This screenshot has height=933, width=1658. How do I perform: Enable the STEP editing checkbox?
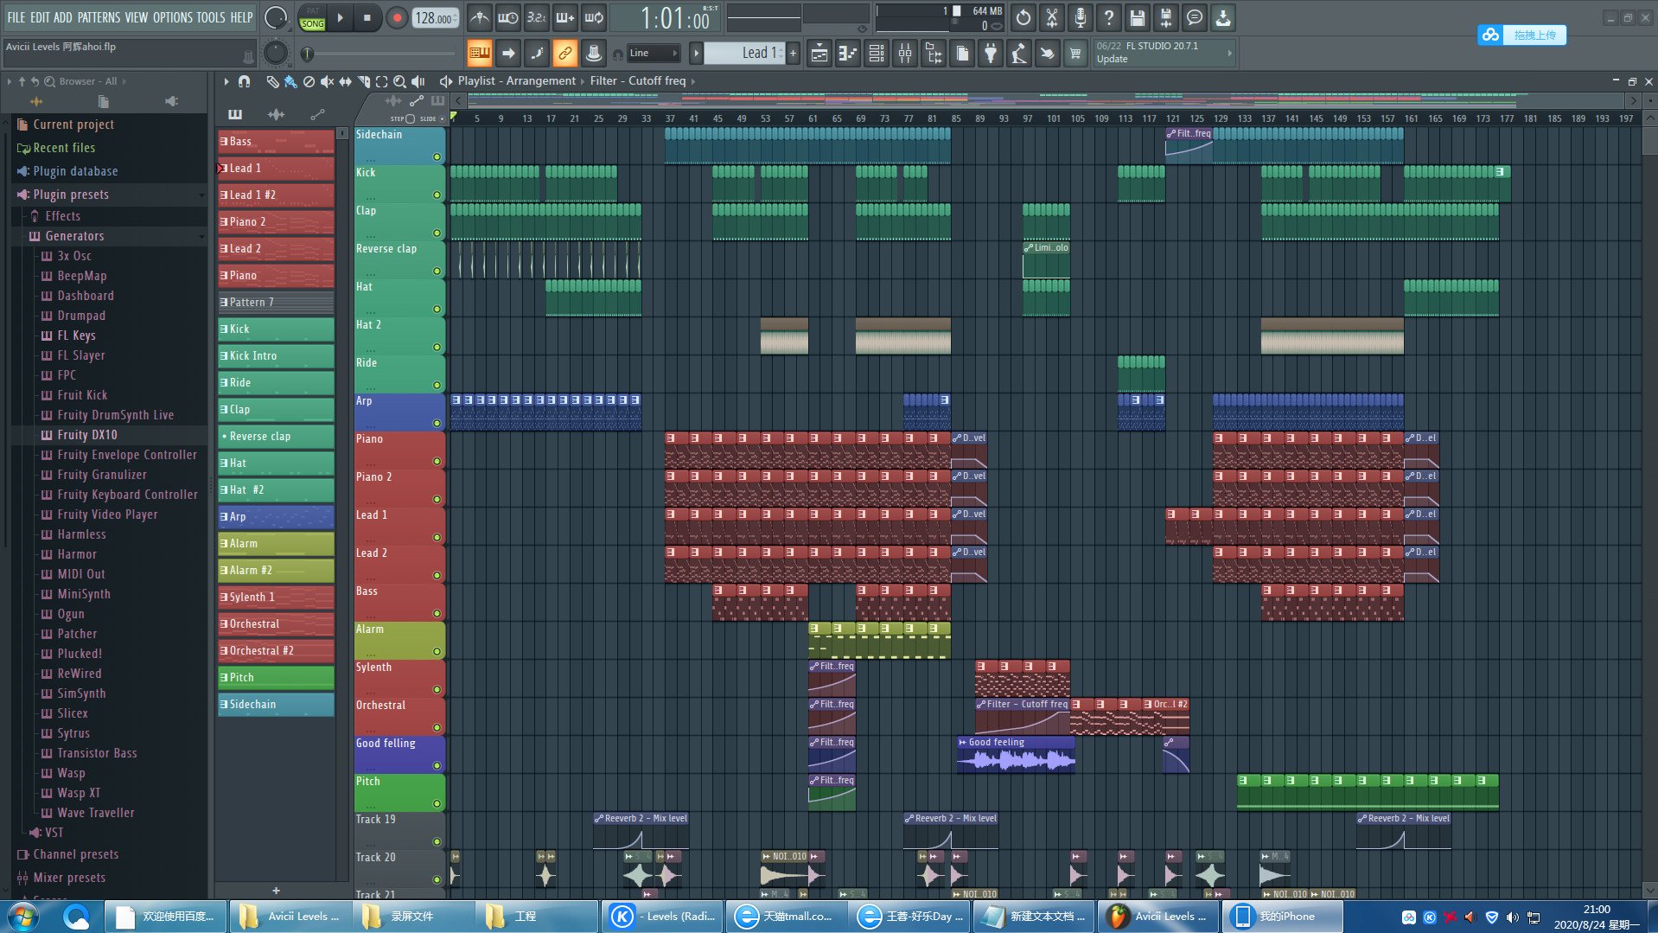click(x=410, y=118)
